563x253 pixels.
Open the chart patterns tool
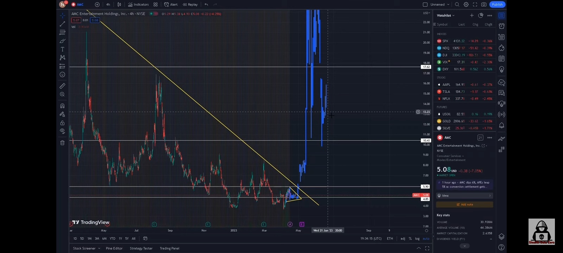pyautogui.click(x=62, y=58)
